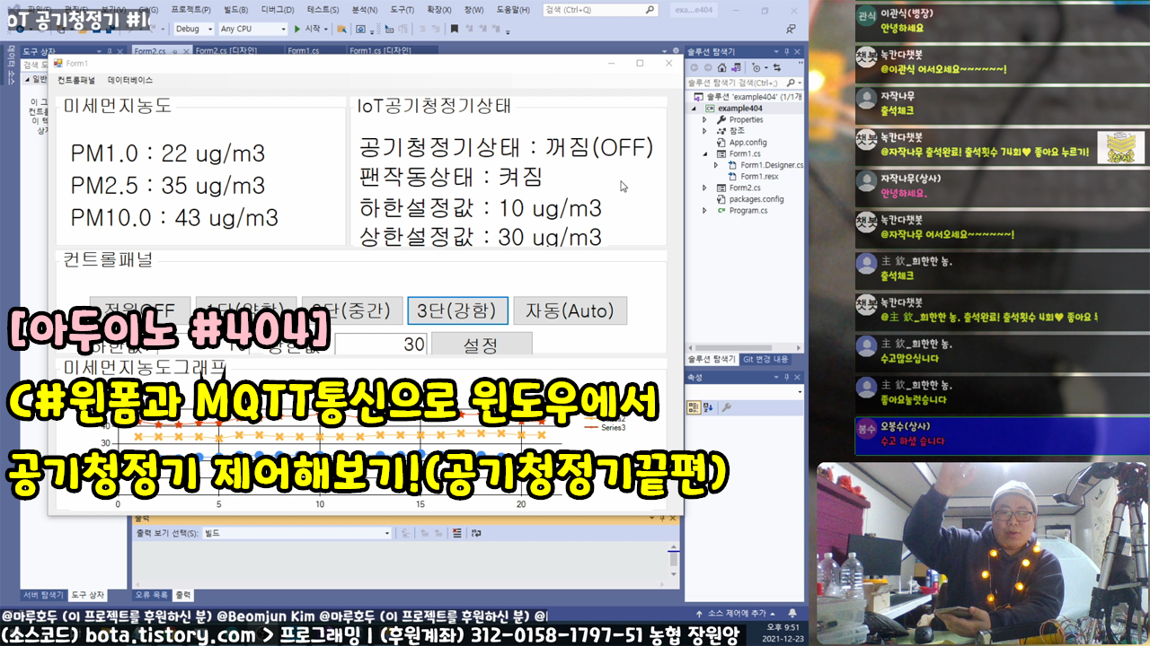
Task: Open the 도움말(H) menu
Action: point(513,10)
